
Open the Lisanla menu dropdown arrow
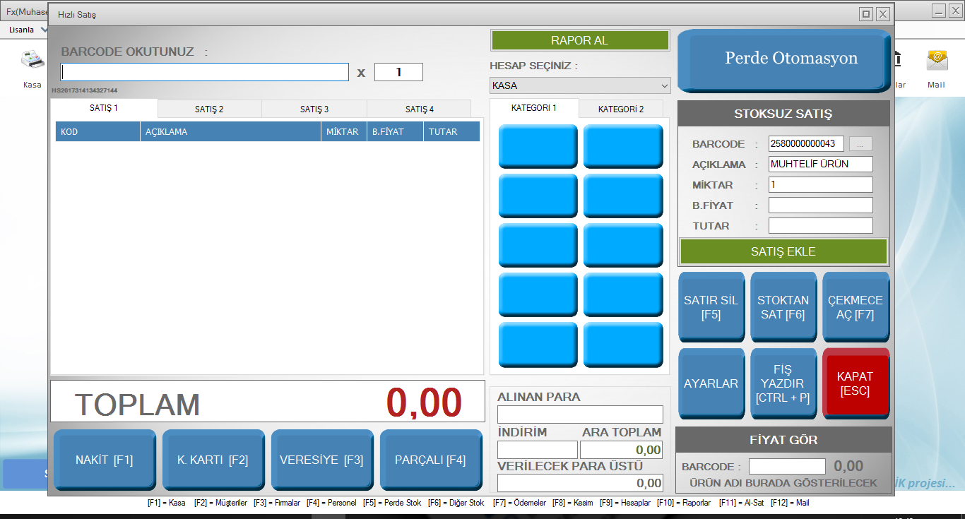click(44, 30)
